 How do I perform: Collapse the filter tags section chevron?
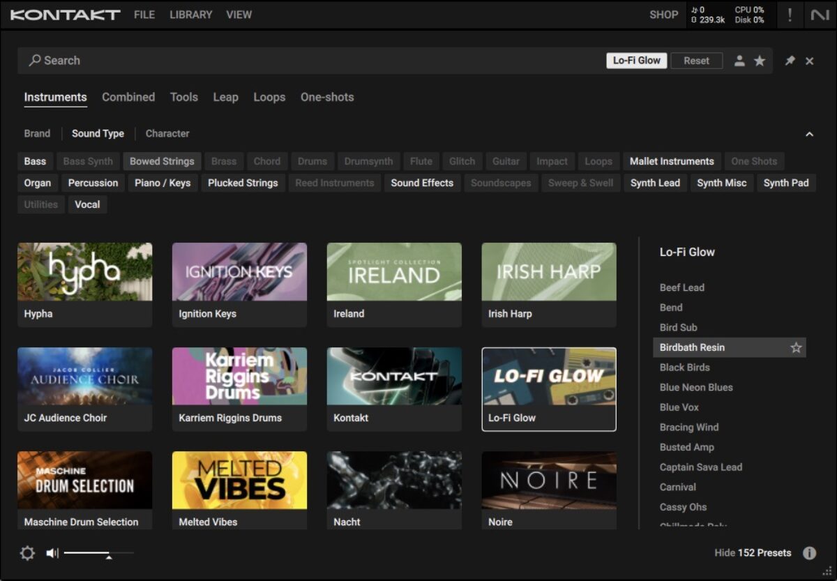tap(809, 134)
